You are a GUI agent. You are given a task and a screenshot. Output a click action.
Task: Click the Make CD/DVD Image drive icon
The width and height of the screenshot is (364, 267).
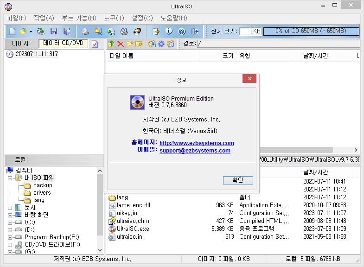pyautogui.click(x=85, y=32)
